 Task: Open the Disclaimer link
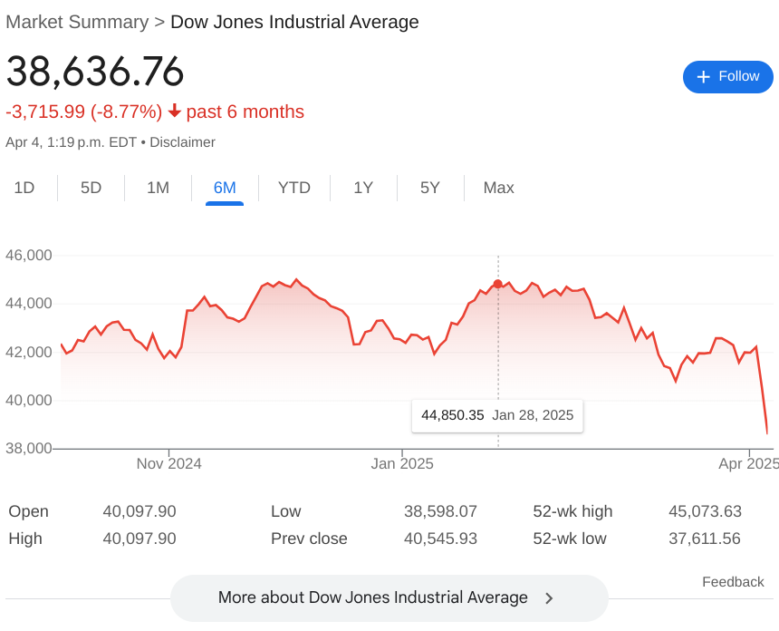point(182,142)
